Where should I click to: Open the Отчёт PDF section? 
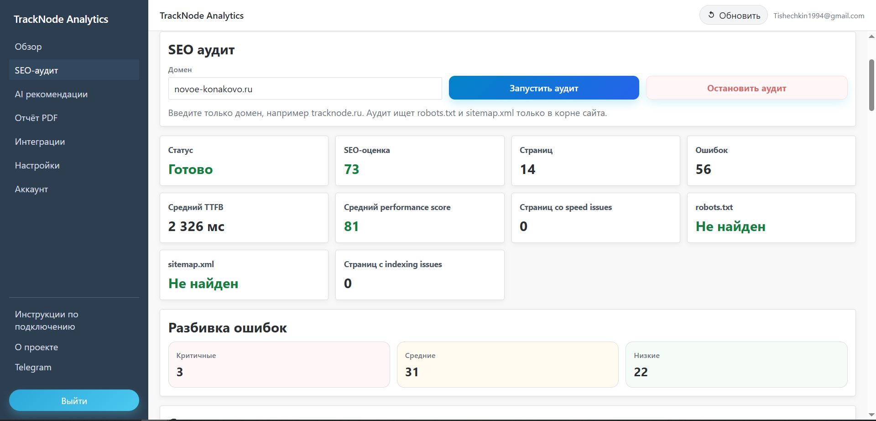pos(36,118)
